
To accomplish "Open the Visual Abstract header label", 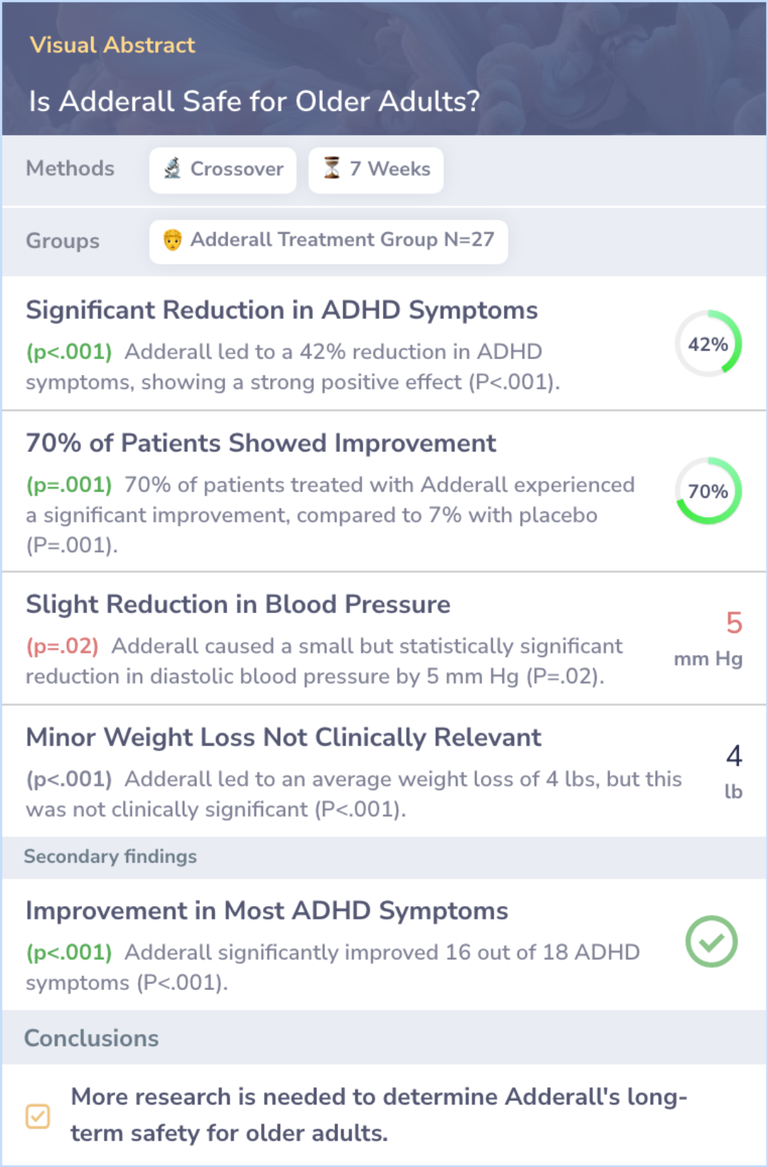I will [x=112, y=46].
